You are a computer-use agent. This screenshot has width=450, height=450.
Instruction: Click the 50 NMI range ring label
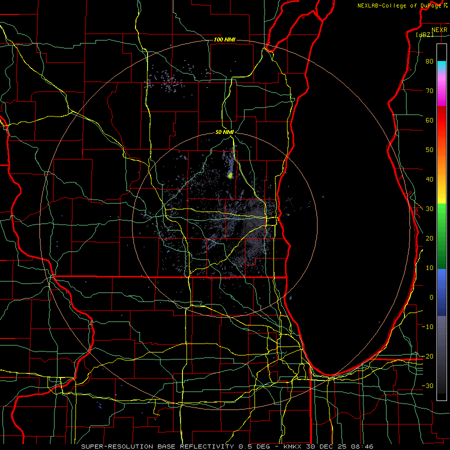tap(224, 132)
